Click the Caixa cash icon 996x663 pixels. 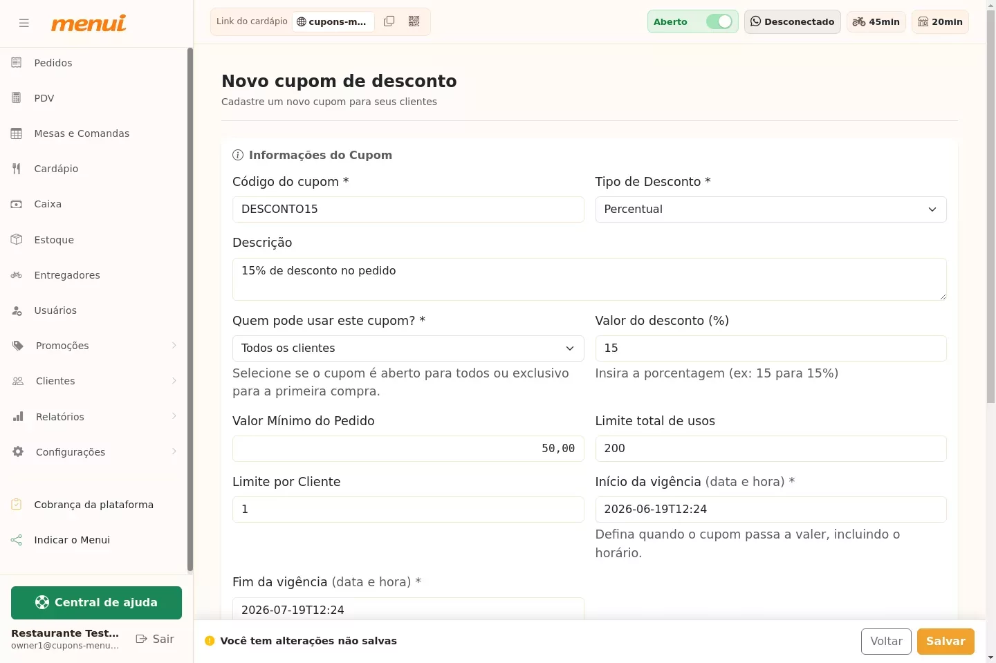17,204
